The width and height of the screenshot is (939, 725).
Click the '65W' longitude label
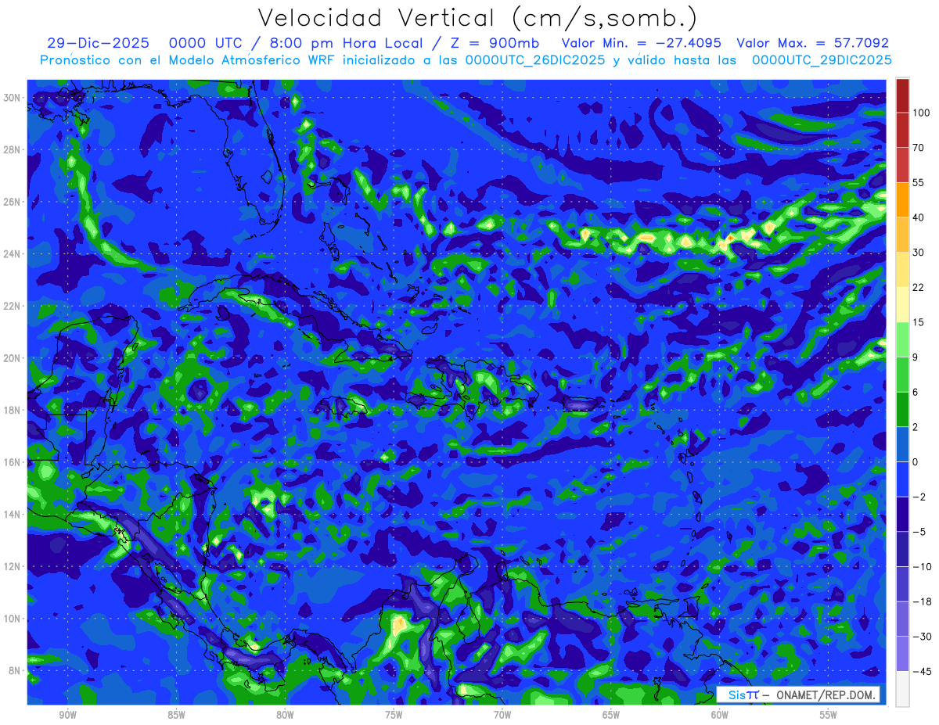(611, 716)
